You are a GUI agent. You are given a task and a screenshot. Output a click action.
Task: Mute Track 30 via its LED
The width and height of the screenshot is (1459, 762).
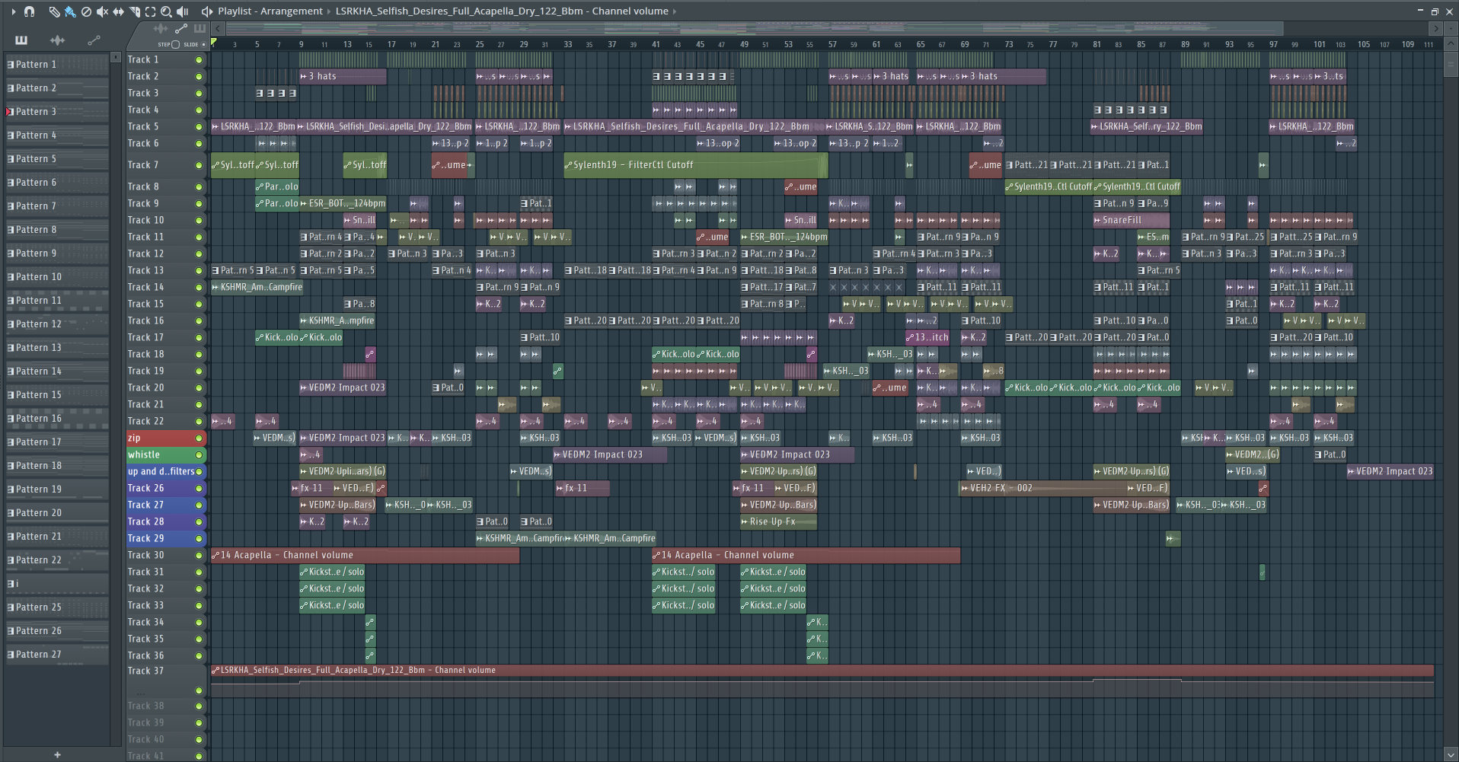coord(199,556)
